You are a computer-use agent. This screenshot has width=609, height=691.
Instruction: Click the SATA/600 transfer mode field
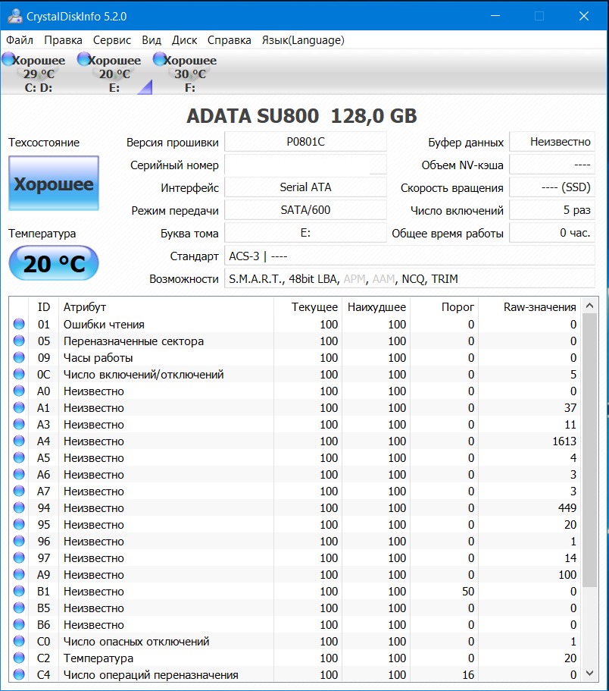point(305,210)
